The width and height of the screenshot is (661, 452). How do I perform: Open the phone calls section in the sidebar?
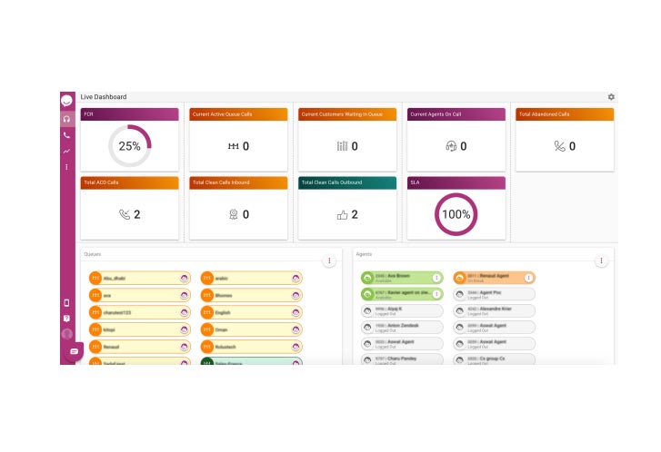click(x=66, y=135)
